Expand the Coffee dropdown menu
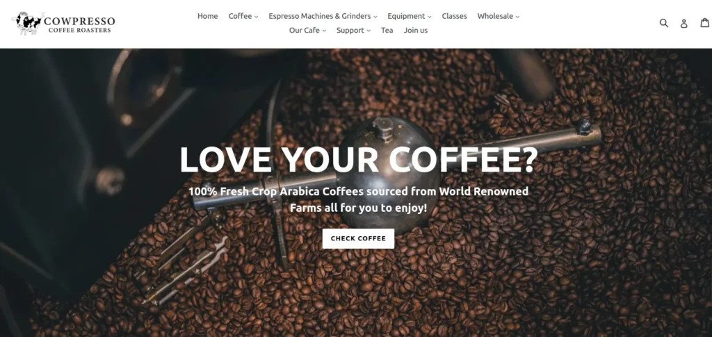Viewport: 712px width, 337px height. pos(243,16)
